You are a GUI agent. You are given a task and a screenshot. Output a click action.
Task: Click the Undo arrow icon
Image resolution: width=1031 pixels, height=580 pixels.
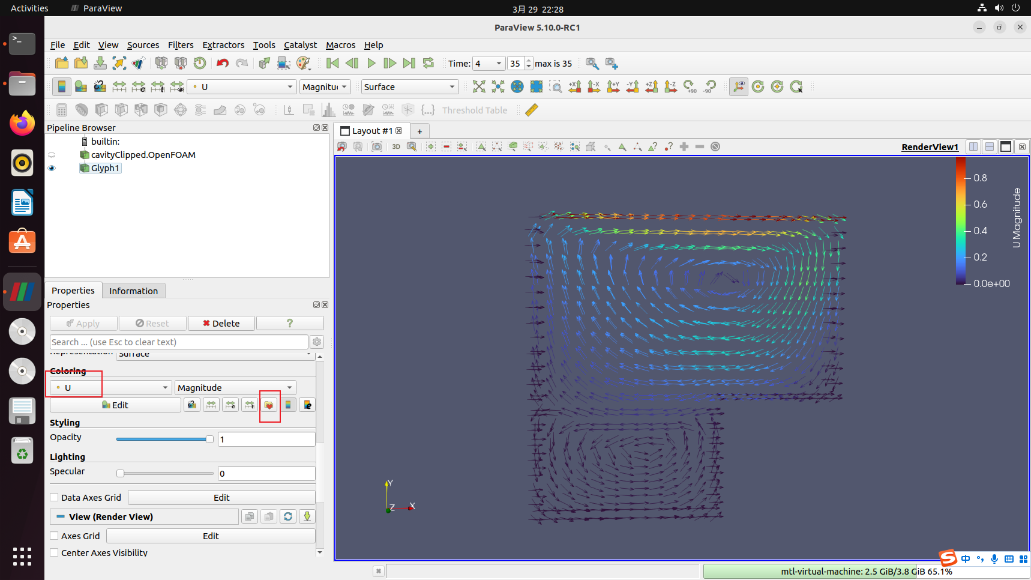point(222,63)
